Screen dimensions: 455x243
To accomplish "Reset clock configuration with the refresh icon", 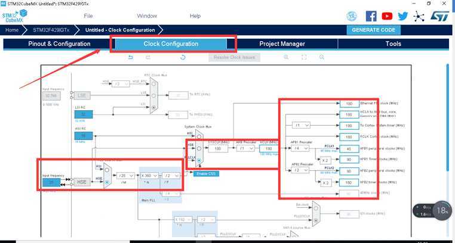I will [183, 57].
